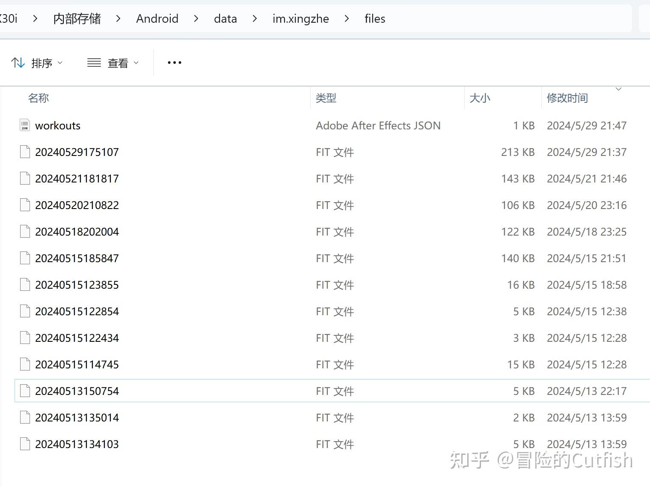Viewport: 650px width, 487px height.
Task: Click the file icon for 20240529175107
Action: [x=25, y=152]
